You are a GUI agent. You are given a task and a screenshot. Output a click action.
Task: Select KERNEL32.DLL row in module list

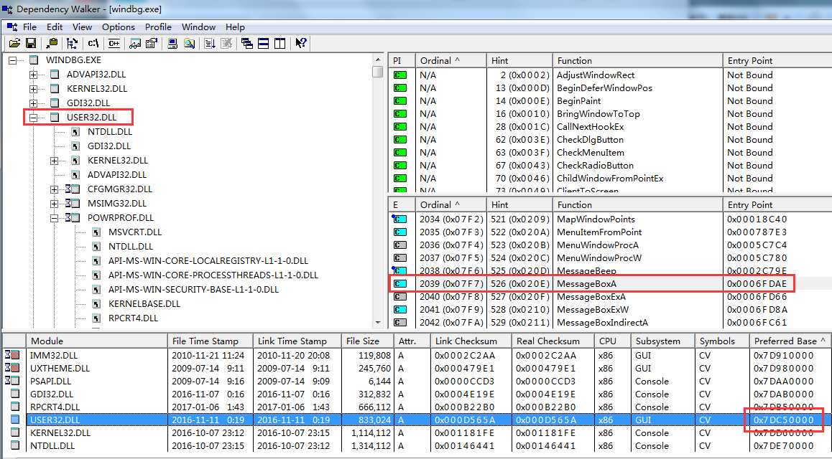417,432
